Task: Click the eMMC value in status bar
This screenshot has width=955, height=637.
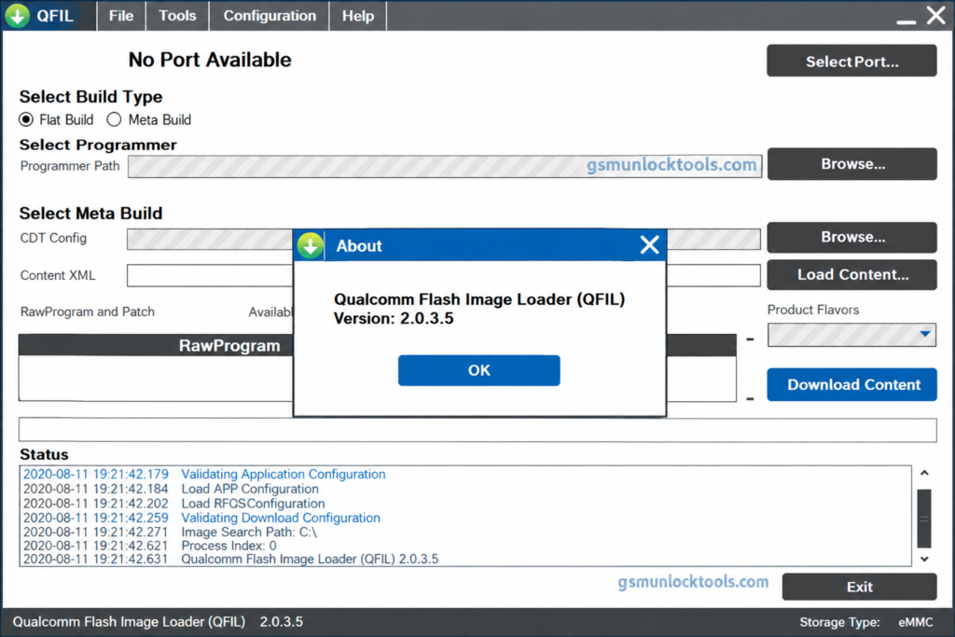Action: [916, 622]
